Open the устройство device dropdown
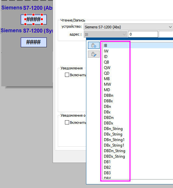The image size is (173, 188). click(x=128, y=27)
